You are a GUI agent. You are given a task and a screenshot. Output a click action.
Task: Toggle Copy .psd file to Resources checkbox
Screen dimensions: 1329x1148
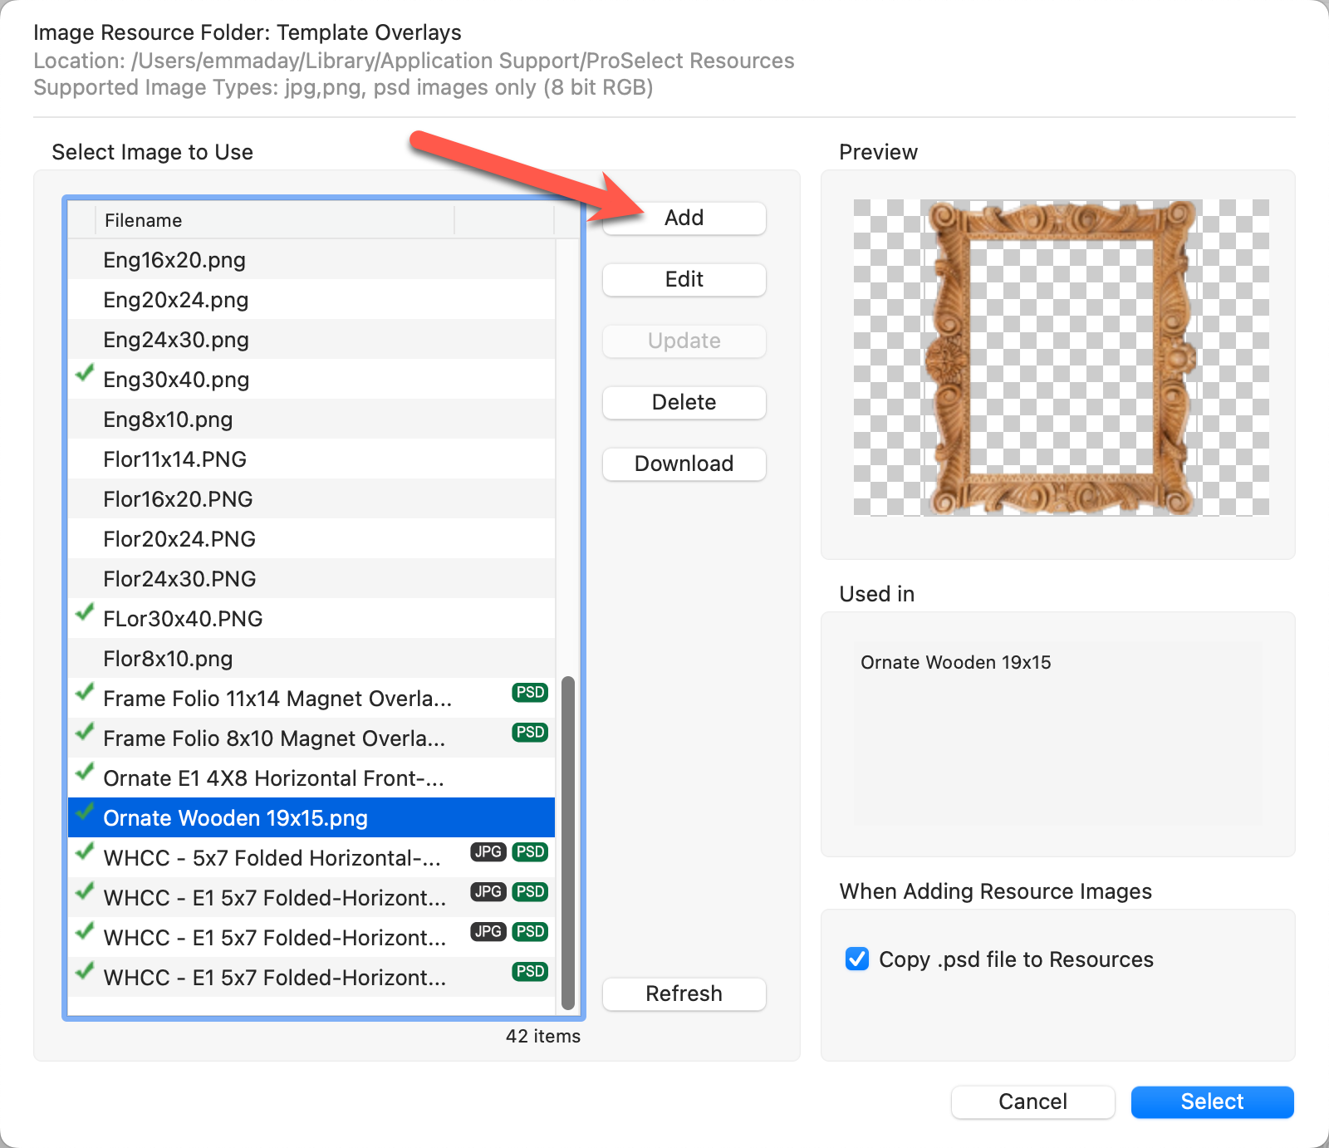[857, 959]
